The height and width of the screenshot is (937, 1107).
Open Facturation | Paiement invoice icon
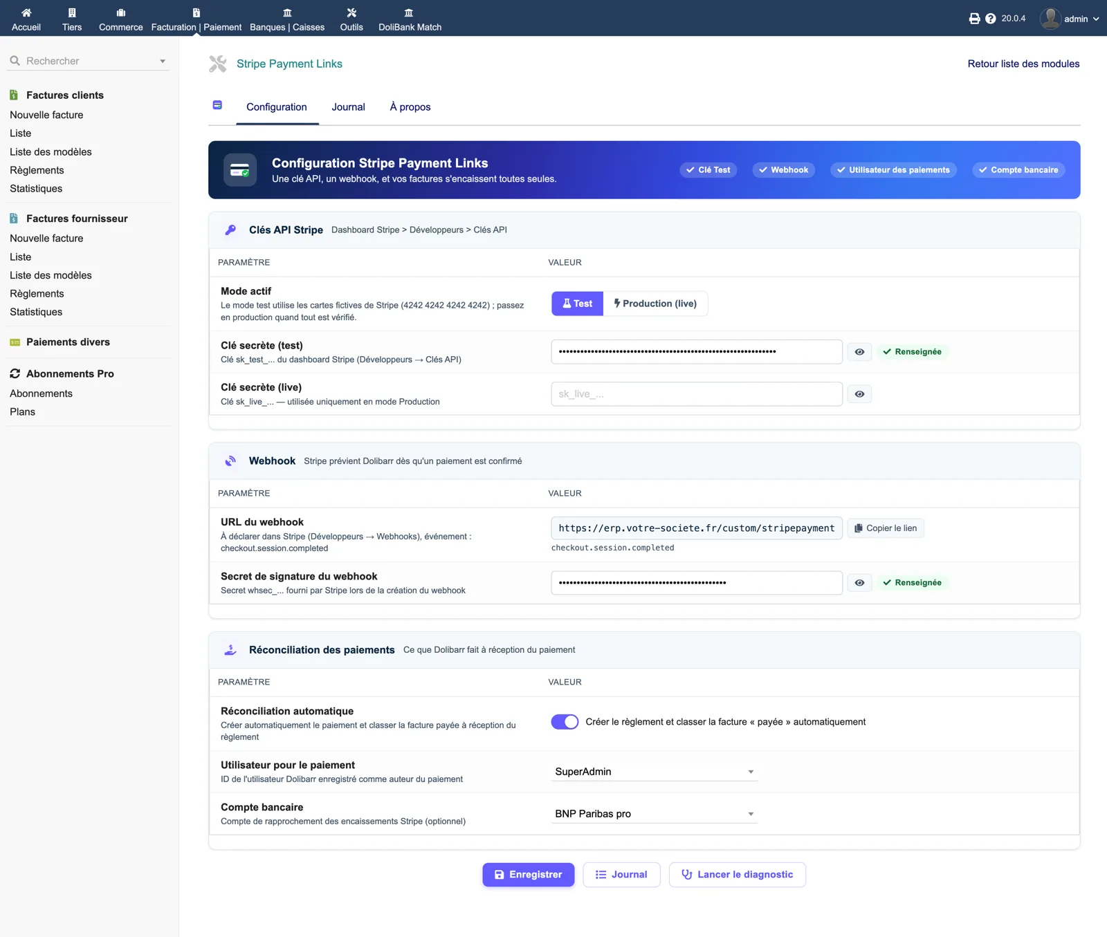[196, 12]
